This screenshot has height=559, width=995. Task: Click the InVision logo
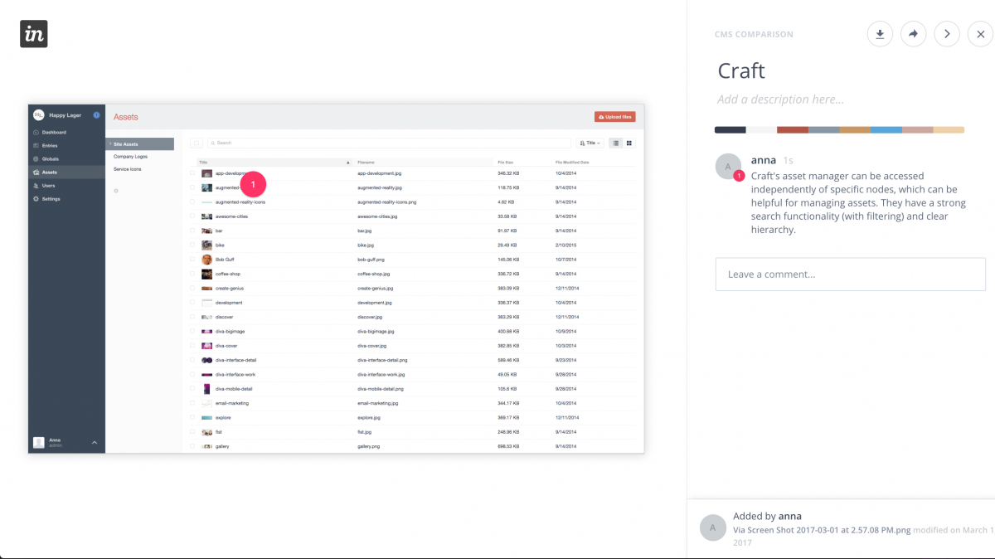pos(34,33)
